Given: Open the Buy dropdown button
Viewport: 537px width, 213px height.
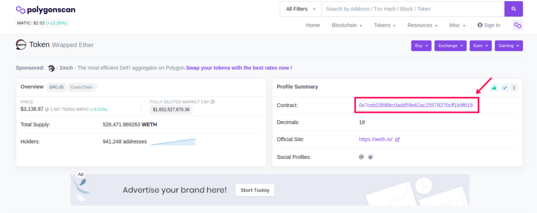Looking at the screenshot, I should point(421,46).
